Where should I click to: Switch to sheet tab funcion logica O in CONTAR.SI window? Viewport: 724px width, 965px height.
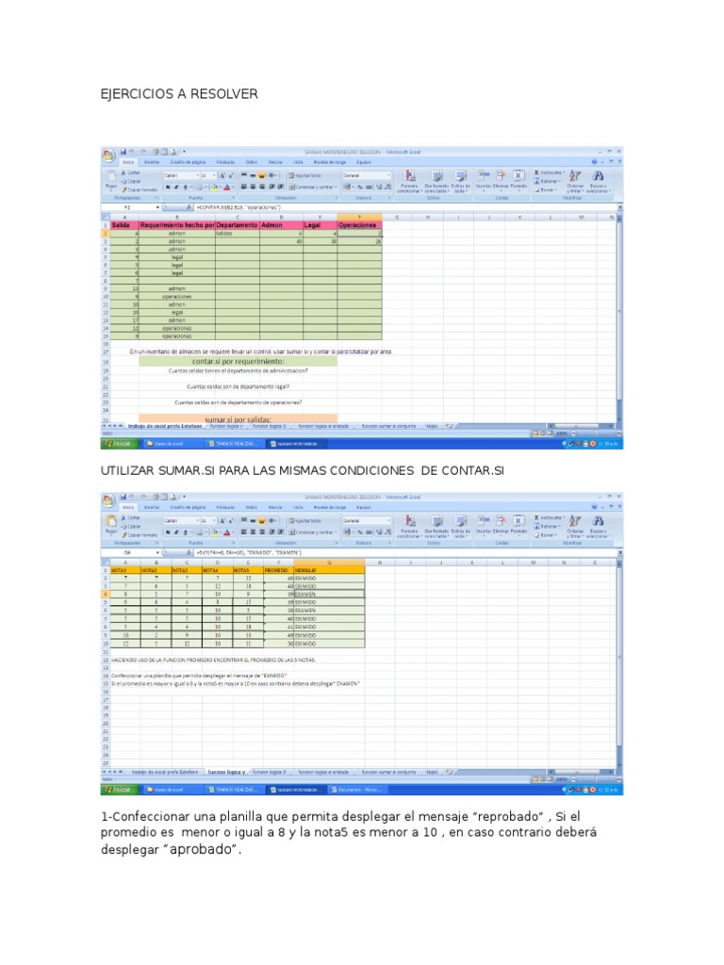[x=270, y=426]
